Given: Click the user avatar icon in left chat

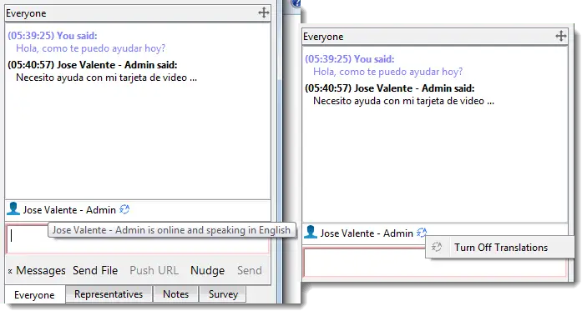Looking at the screenshot, I should (x=13, y=209).
